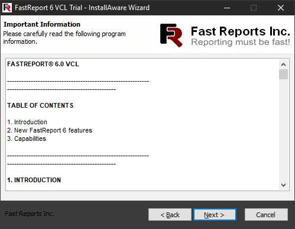
Task: Go back with the Back button
Action: pos(170,214)
